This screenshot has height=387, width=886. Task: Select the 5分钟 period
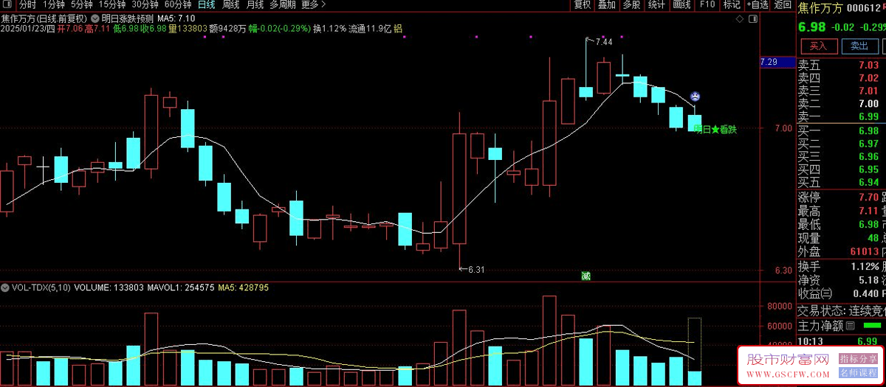tap(82, 4)
